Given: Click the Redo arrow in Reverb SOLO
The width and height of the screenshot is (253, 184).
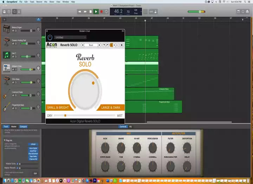Looking at the screenshot, I should (107, 45).
